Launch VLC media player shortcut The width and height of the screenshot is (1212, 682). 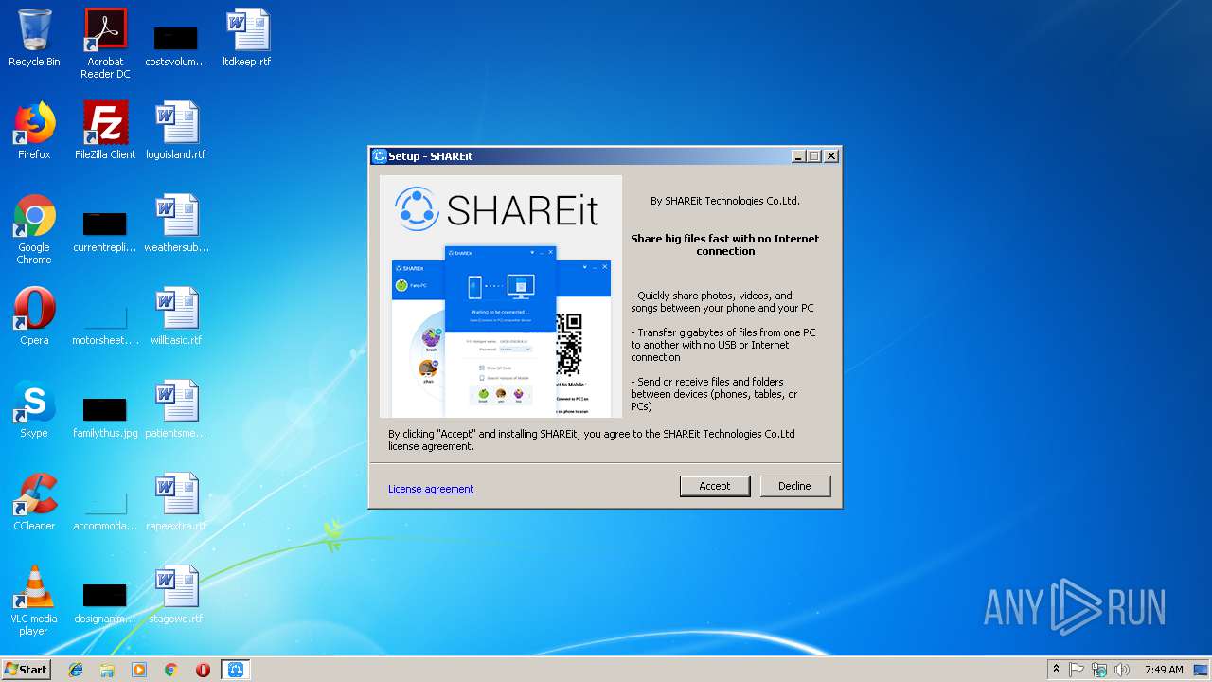click(34, 601)
